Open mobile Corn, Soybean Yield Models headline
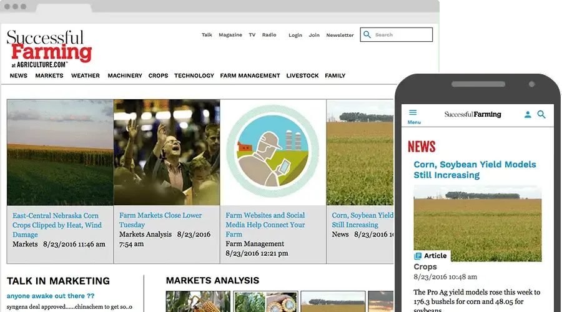The image size is (562, 312). (475, 170)
